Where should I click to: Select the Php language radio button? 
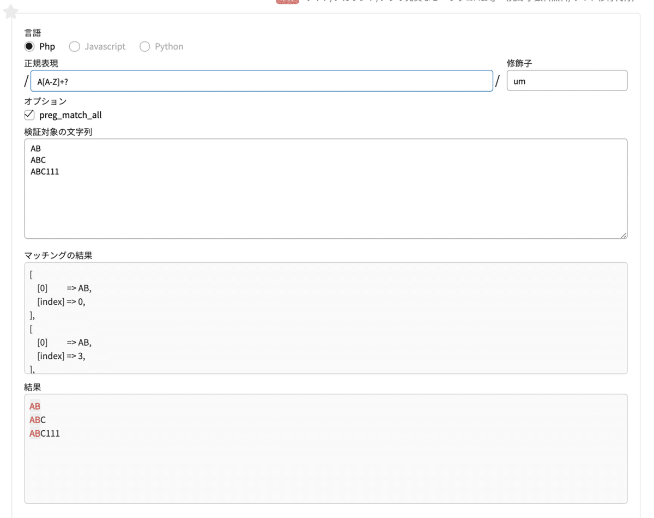click(x=29, y=46)
